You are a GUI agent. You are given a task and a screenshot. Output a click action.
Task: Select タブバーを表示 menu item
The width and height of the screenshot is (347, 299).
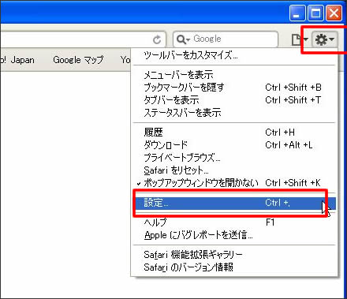click(x=234, y=100)
